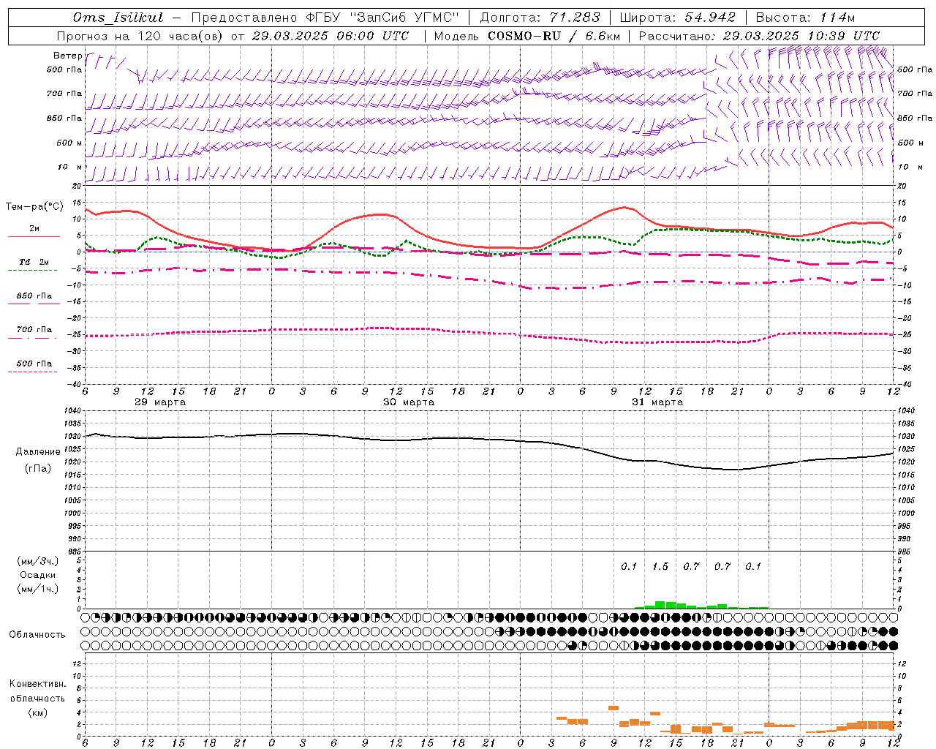This screenshot has width=936, height=749.
Task: Click the Конвективн. panel label
Action: (x=38, y=684)
